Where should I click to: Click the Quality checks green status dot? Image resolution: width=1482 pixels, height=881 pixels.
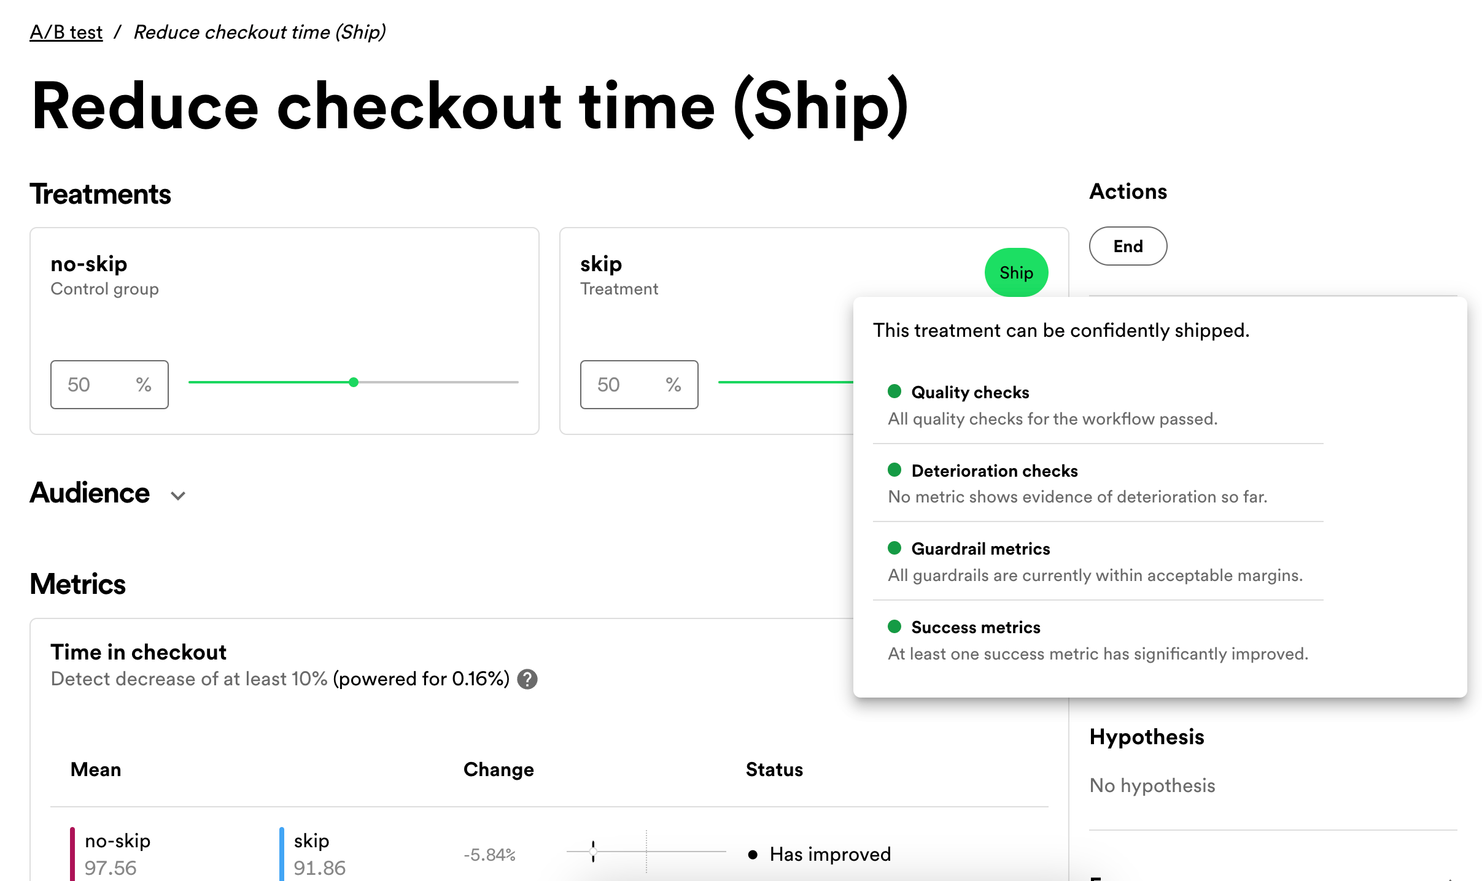point(894,391)
